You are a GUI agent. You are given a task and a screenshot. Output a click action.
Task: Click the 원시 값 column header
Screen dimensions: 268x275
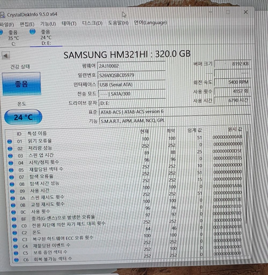[x=235, y=129]
